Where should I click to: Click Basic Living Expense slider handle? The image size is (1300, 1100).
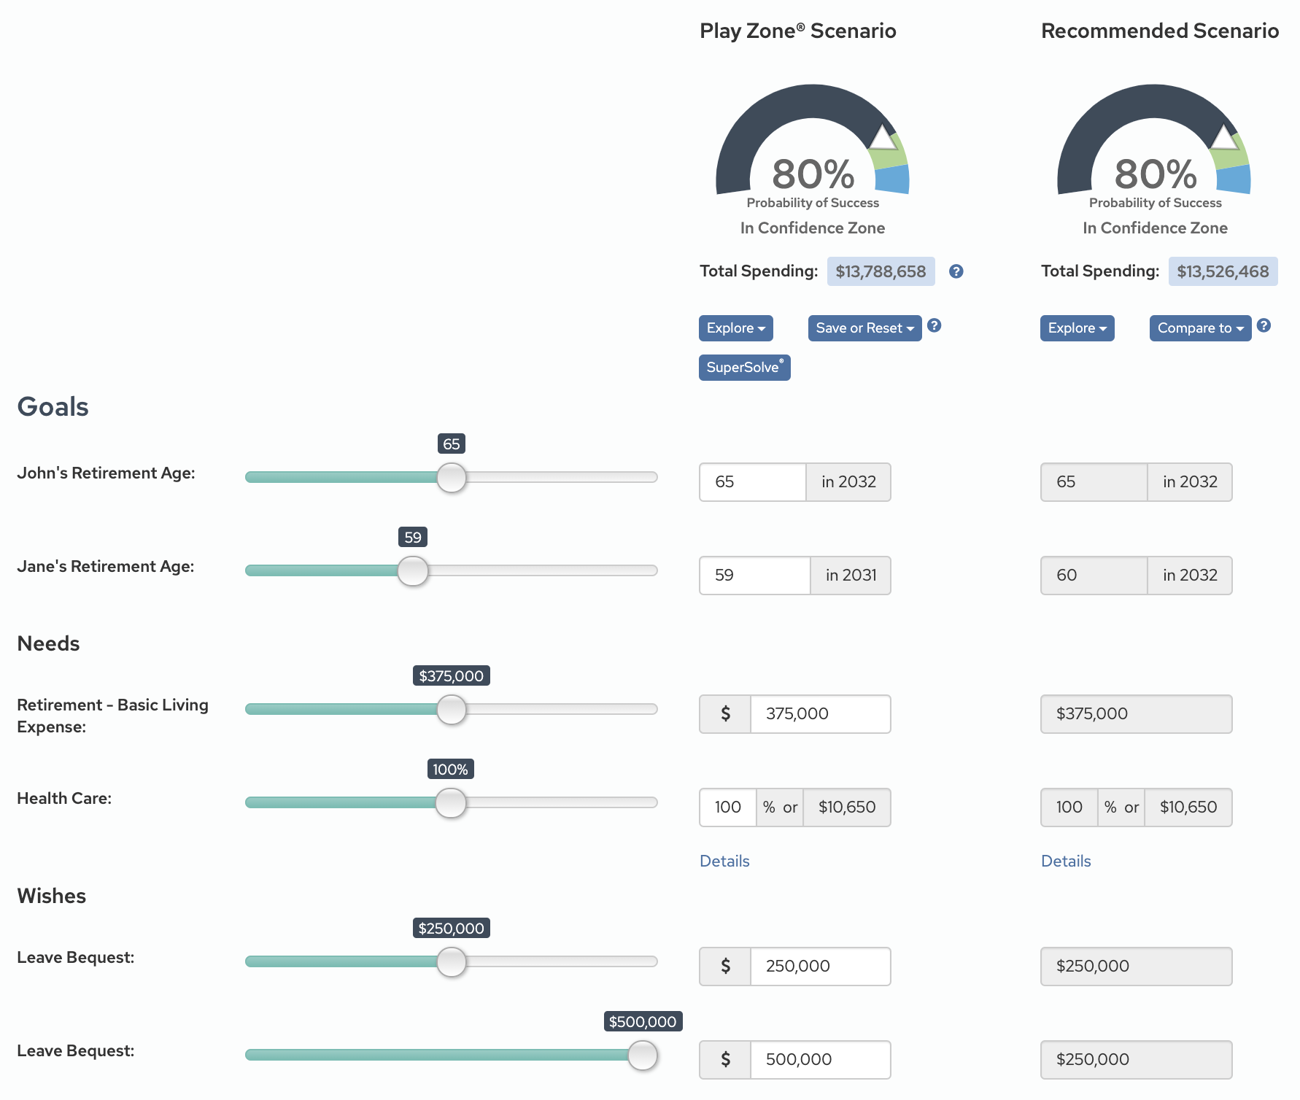452,710
